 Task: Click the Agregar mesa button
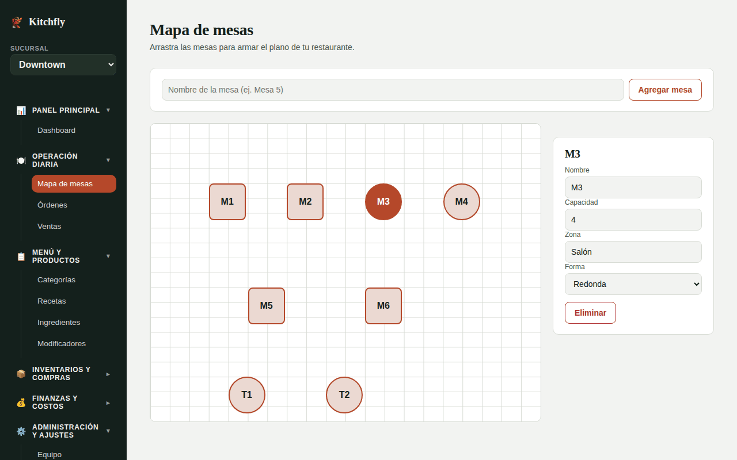(665, 90)
